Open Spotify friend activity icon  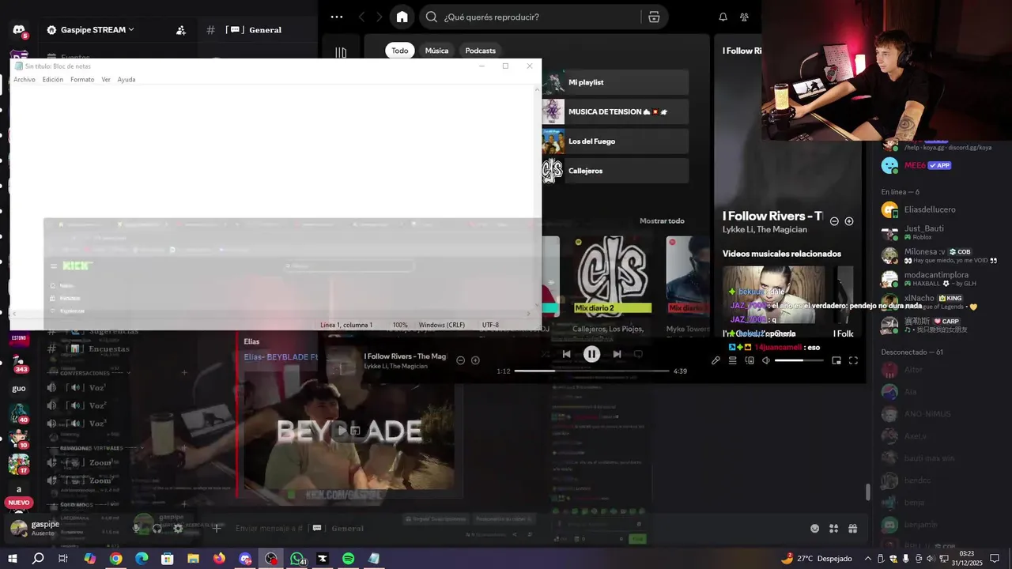pyautogui.click(x=744, y=17)
